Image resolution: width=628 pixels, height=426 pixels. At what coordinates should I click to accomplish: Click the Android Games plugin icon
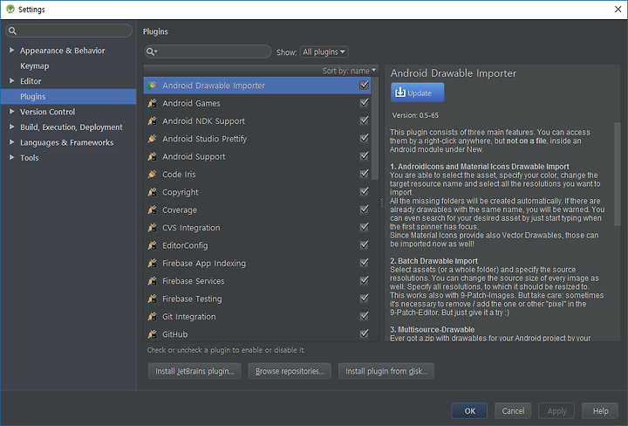tap(152, 103)
